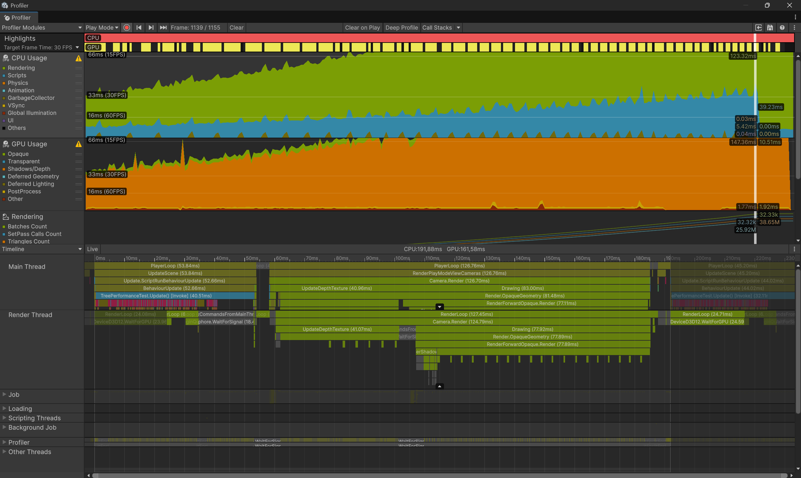Click the Deep Profile button
801x478 pixels.
click(x=401, y=28)
